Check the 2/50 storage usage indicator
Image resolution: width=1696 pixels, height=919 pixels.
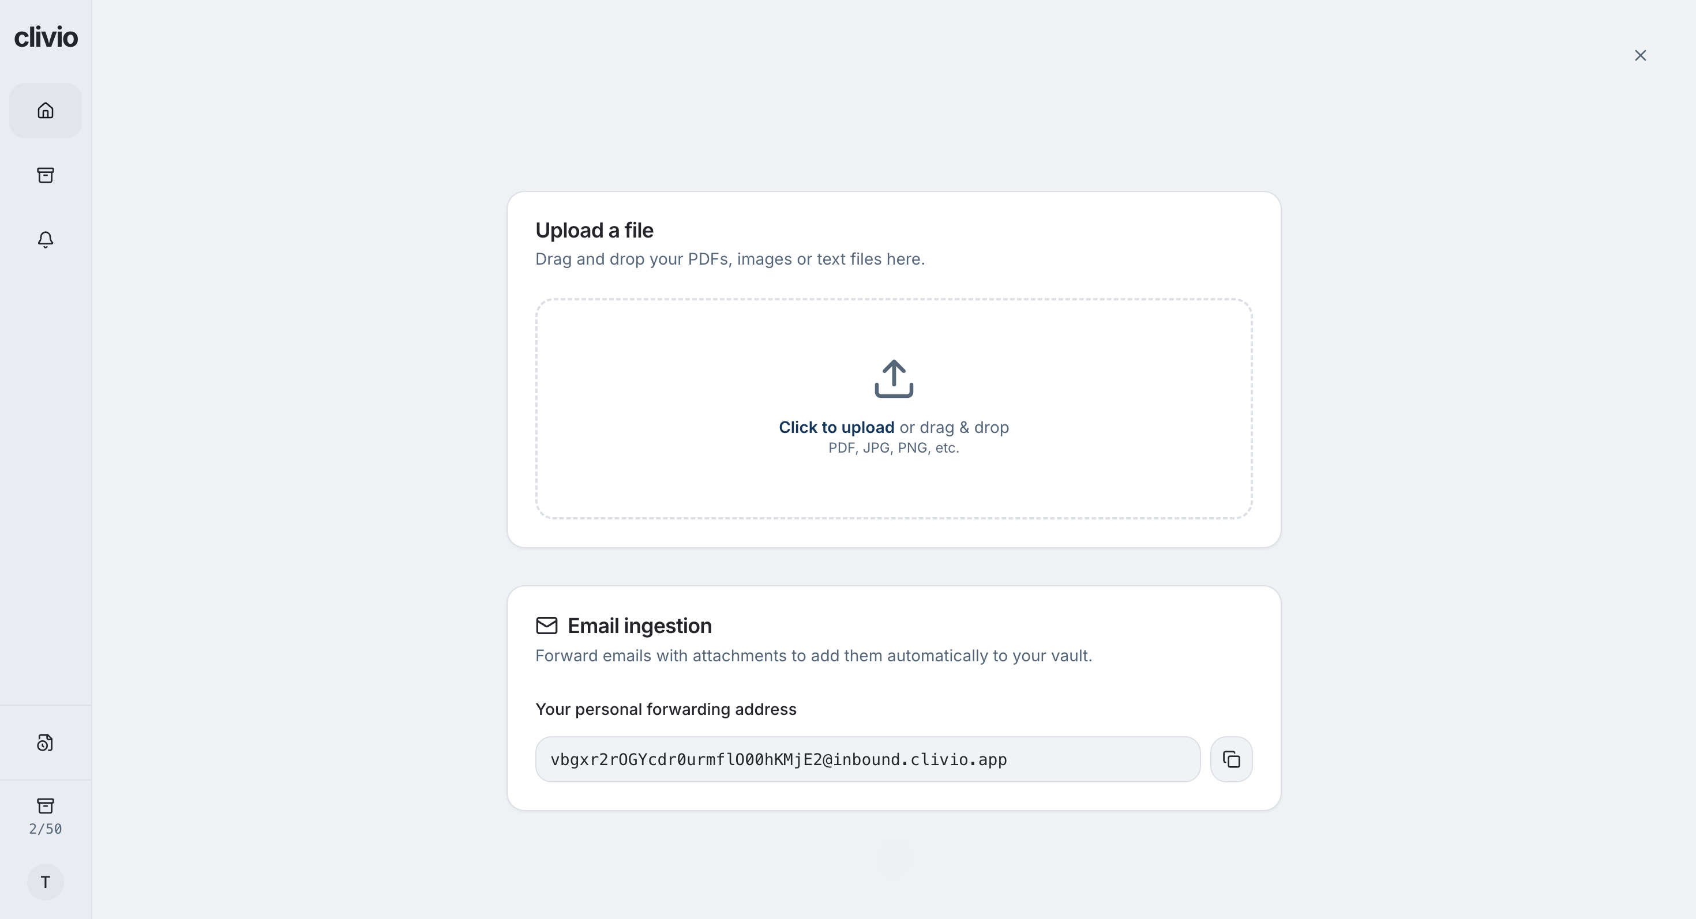(45, 828)
